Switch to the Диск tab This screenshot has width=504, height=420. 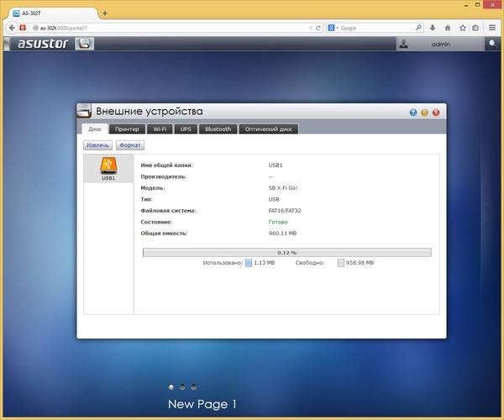pyautogui.click(x=94, y=129)
